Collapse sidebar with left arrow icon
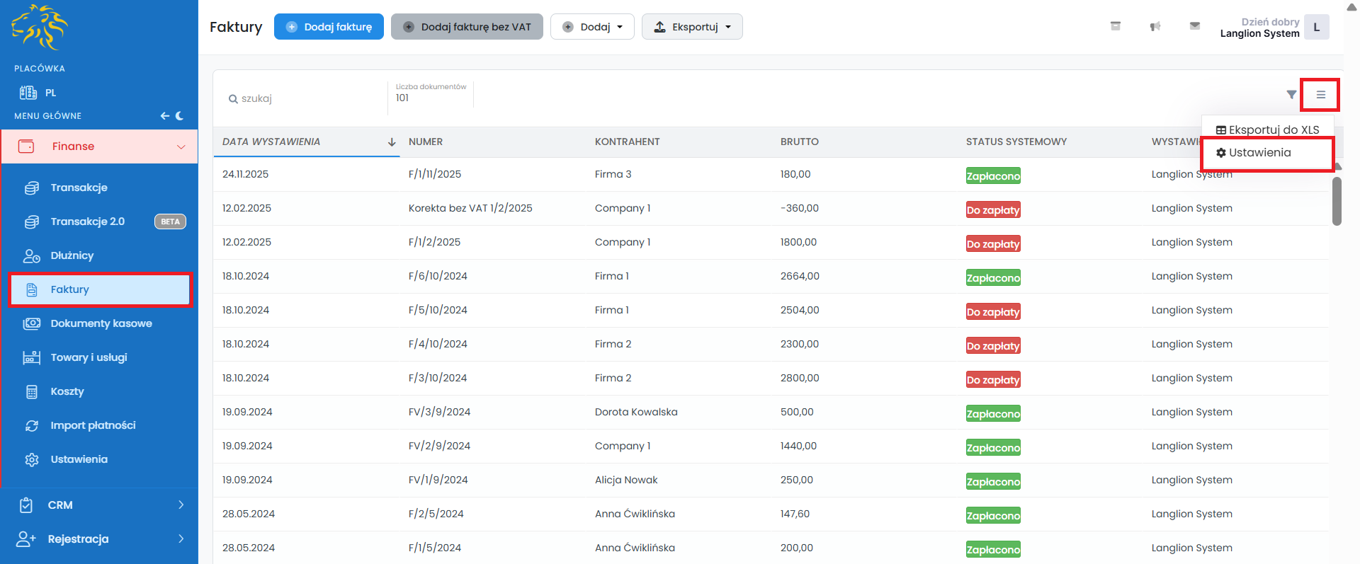Viewport: 1360px width, 564px height. tap(164, 115)
